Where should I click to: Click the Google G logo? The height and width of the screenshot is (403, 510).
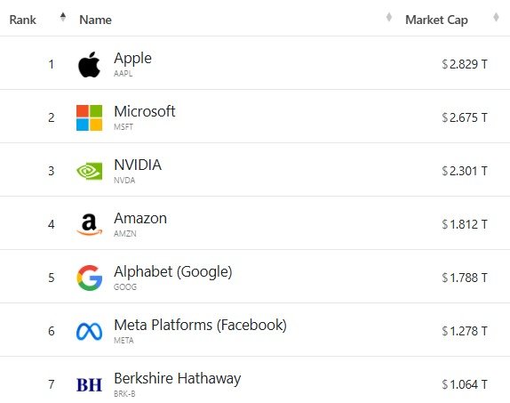[x=90, y=278]
